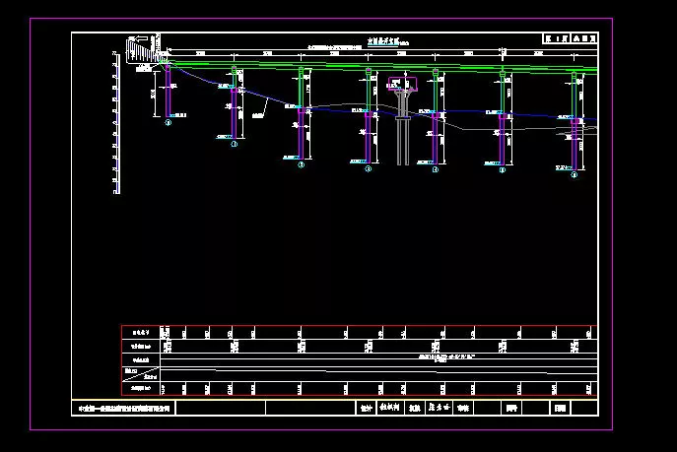The width and height of the screenshot is (677, 452).
Task: Select the 日期 cell in title block
Action: pyautogui.click(x=560, y=408)
